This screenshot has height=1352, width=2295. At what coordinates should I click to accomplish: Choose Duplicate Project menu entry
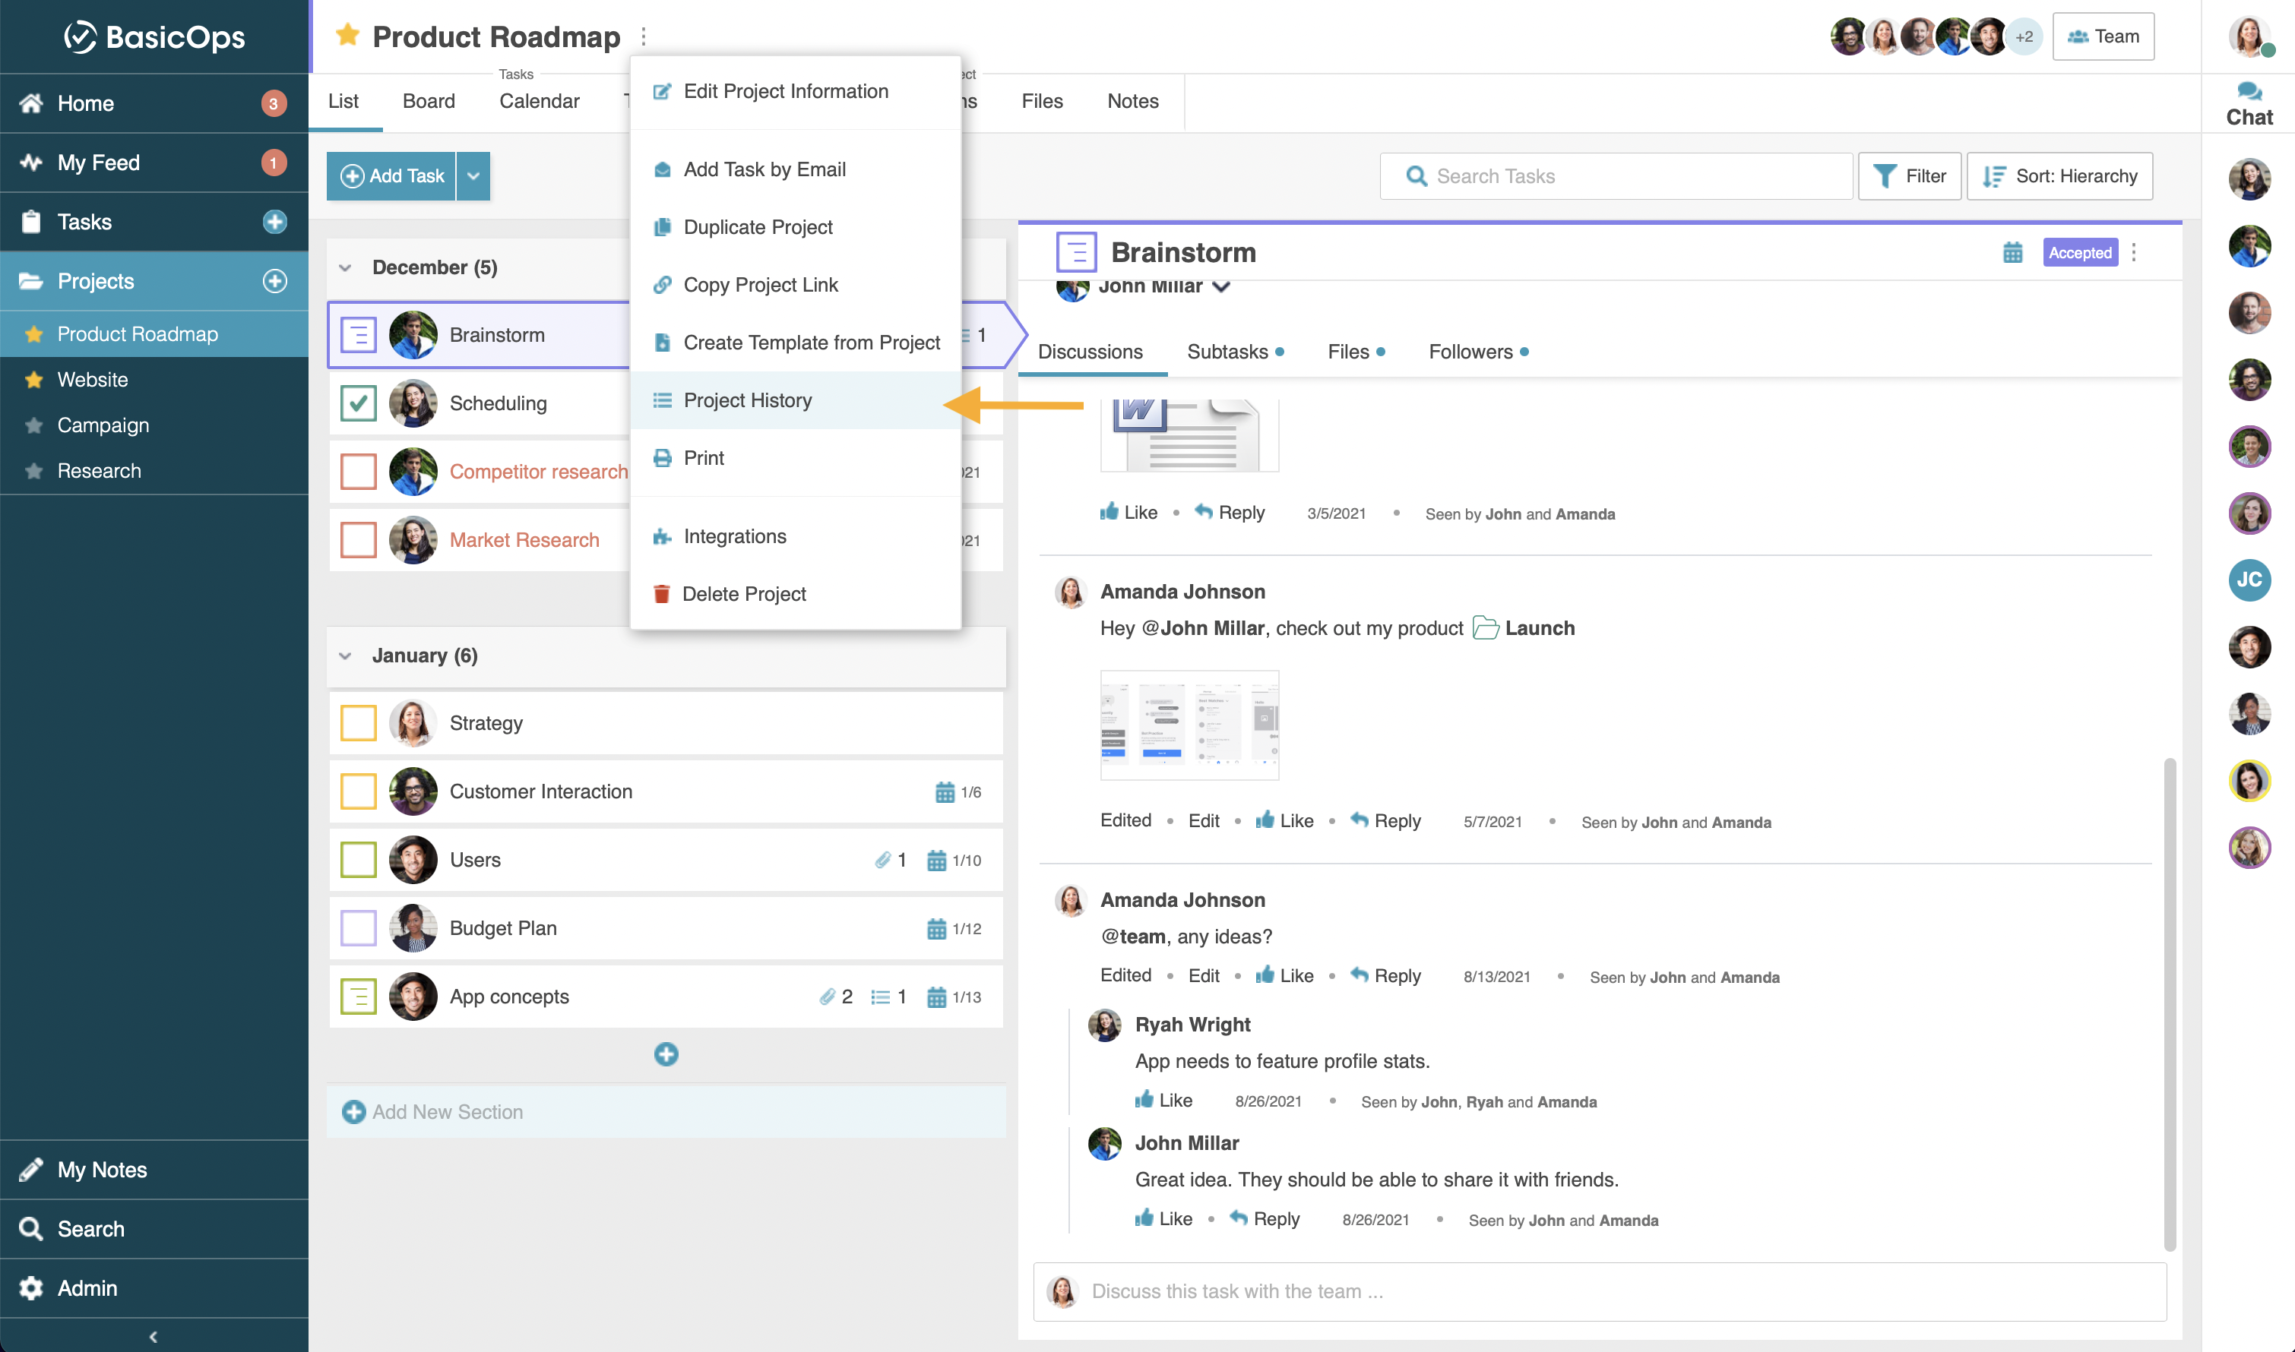795,227
